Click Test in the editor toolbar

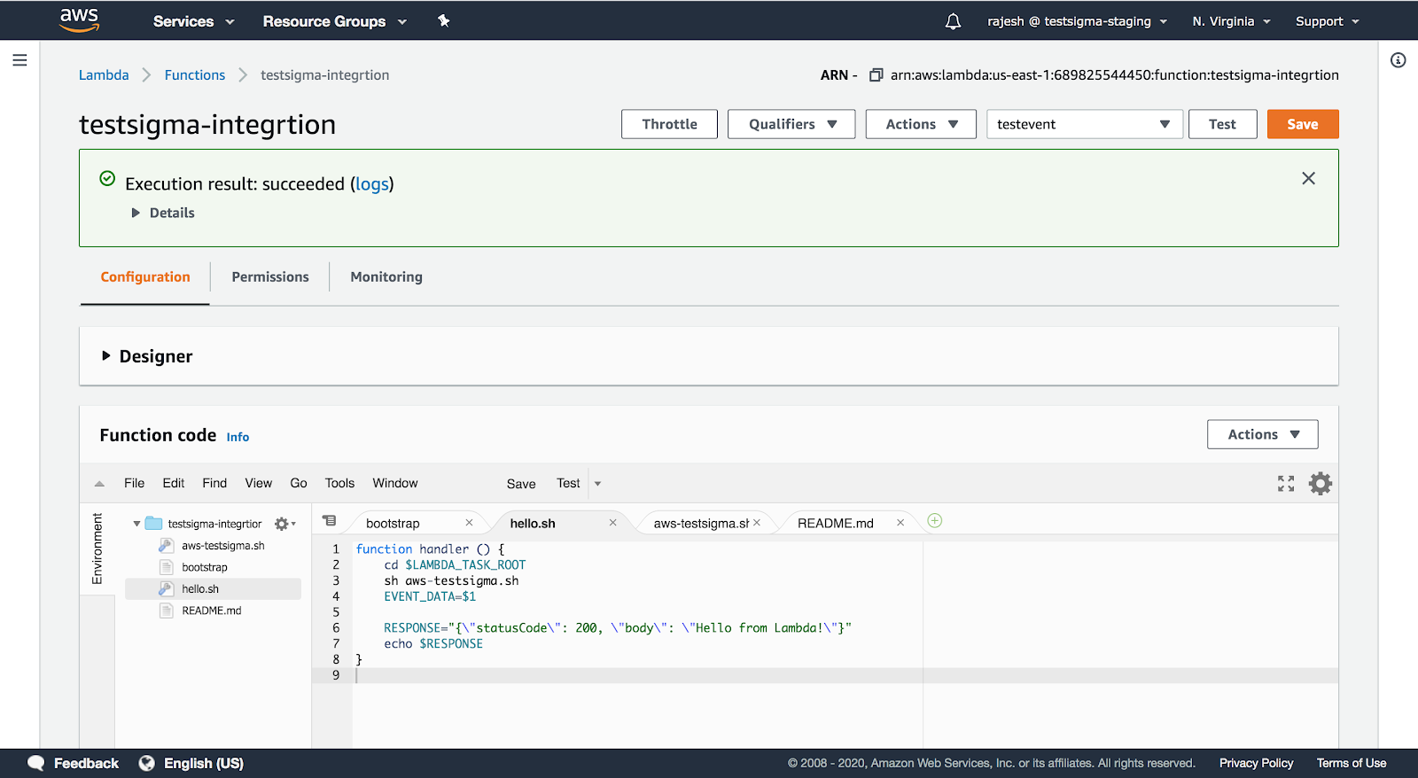[568, 483]
